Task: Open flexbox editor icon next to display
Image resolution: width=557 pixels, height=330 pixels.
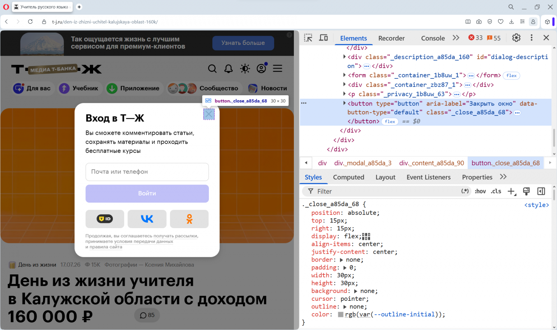Action: pos(366,236)
